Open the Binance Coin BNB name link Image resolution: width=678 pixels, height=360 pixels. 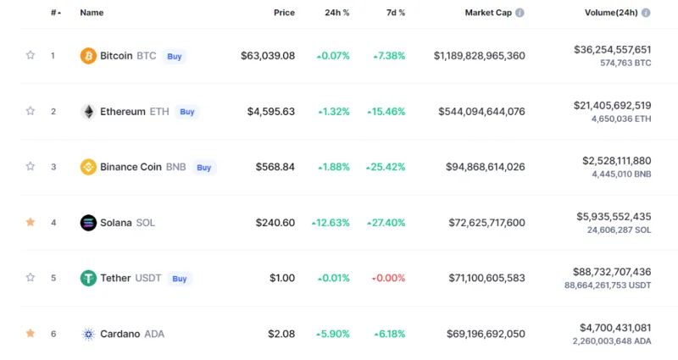[143, 167]
